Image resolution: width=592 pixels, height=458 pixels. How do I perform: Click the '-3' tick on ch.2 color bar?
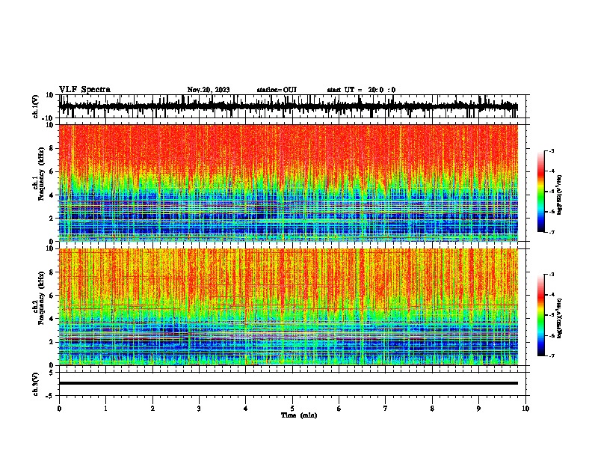(551, 275)
